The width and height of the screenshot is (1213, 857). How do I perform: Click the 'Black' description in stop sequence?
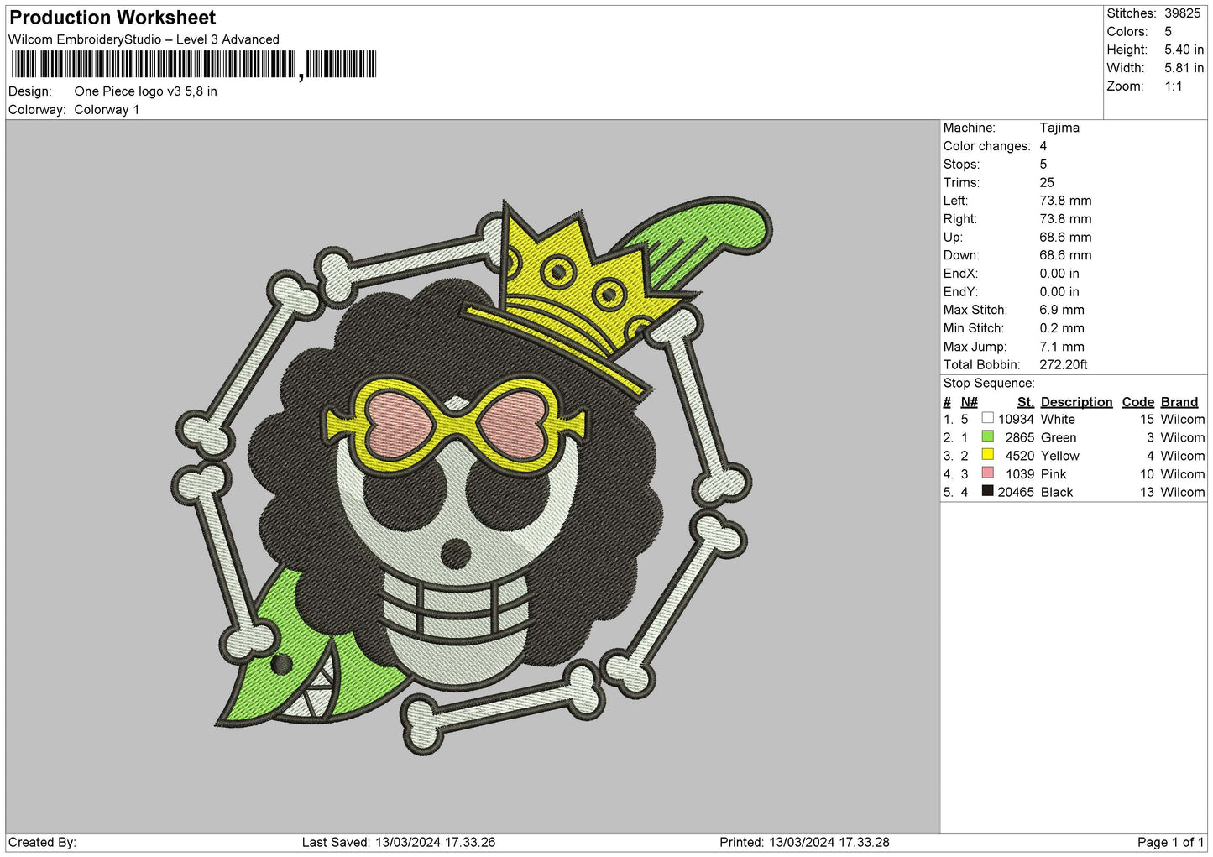pyautogui.click(x=1057, y=493)
